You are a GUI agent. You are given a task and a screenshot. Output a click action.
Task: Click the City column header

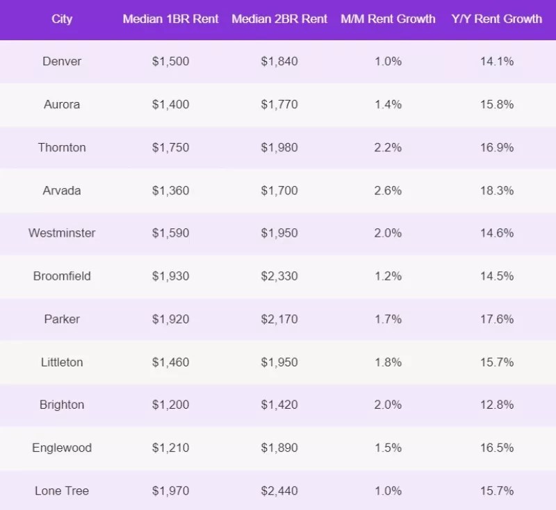(62, 19)
